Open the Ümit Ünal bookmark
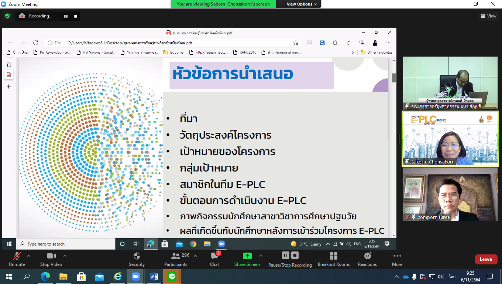Image resolution: width=502 pixels, height=284 pixels. click(17, 53)
